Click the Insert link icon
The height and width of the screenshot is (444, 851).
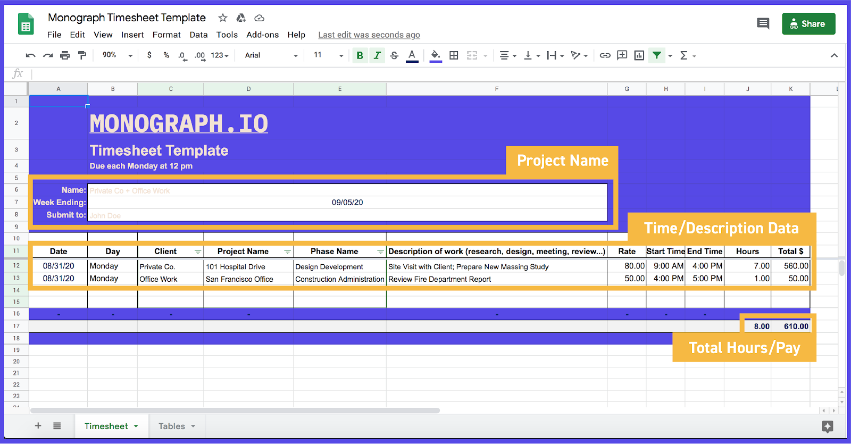click(x=605, y=55)
